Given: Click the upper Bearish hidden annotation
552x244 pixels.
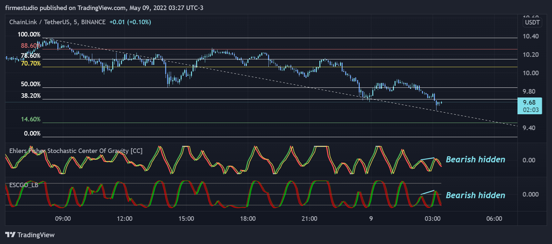Looking at the screenshot, I should [x=476, y=159].
